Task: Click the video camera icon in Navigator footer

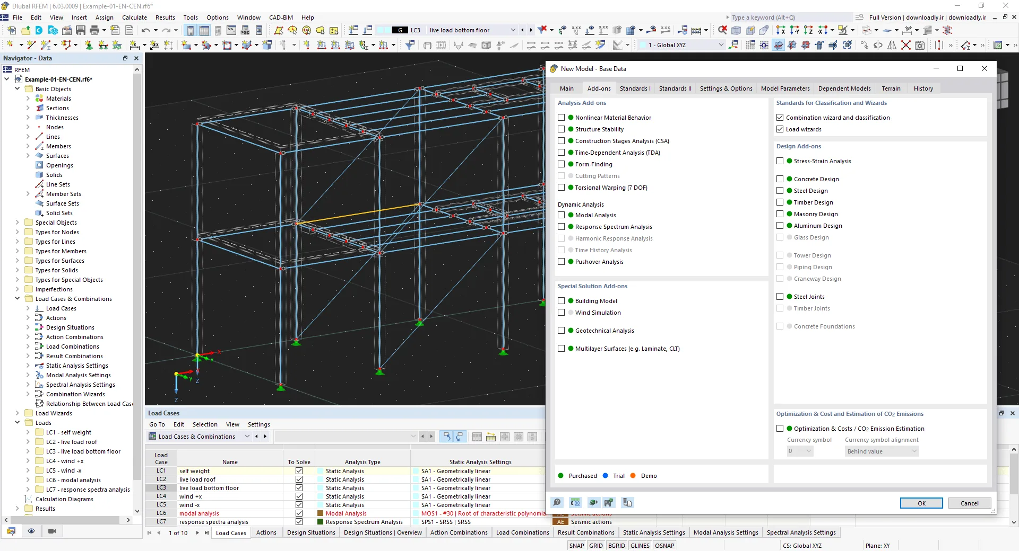Action: coord(51,531)
